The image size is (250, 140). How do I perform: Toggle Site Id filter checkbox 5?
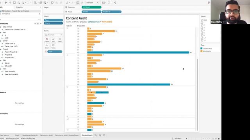pyautogui.click(x=202, y=33)
